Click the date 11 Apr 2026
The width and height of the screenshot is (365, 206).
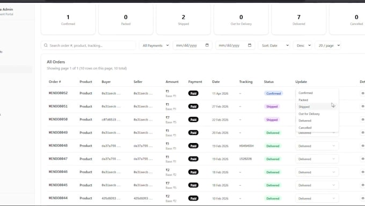click(x=220, y=94)
